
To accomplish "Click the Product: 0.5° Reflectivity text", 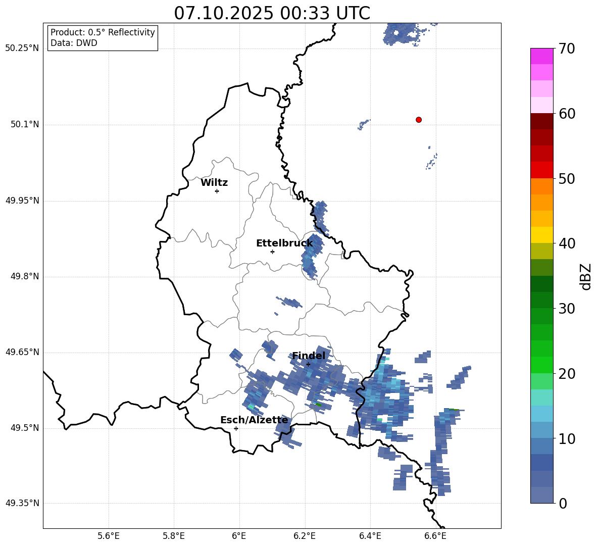I will (103, 32).
